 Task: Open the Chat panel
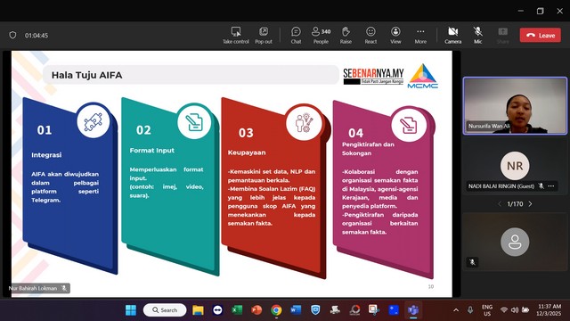coord(296,36)
